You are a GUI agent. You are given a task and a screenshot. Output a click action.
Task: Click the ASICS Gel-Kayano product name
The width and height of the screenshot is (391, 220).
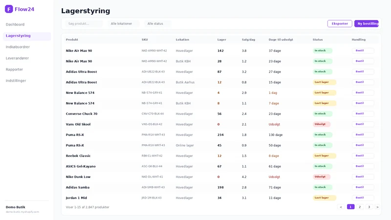coord(81,166)
